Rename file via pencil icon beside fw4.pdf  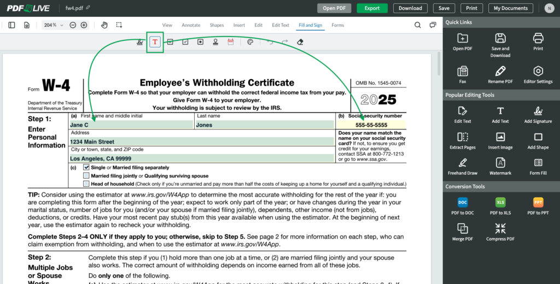pos(88,8)
